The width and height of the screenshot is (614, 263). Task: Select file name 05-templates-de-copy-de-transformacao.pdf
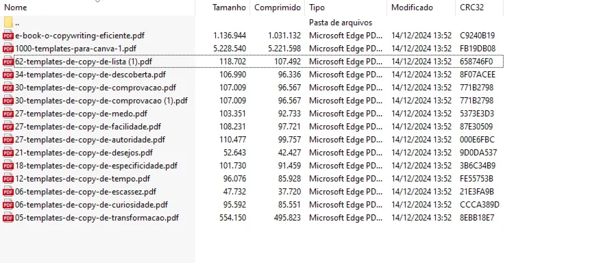pos(97,218)
